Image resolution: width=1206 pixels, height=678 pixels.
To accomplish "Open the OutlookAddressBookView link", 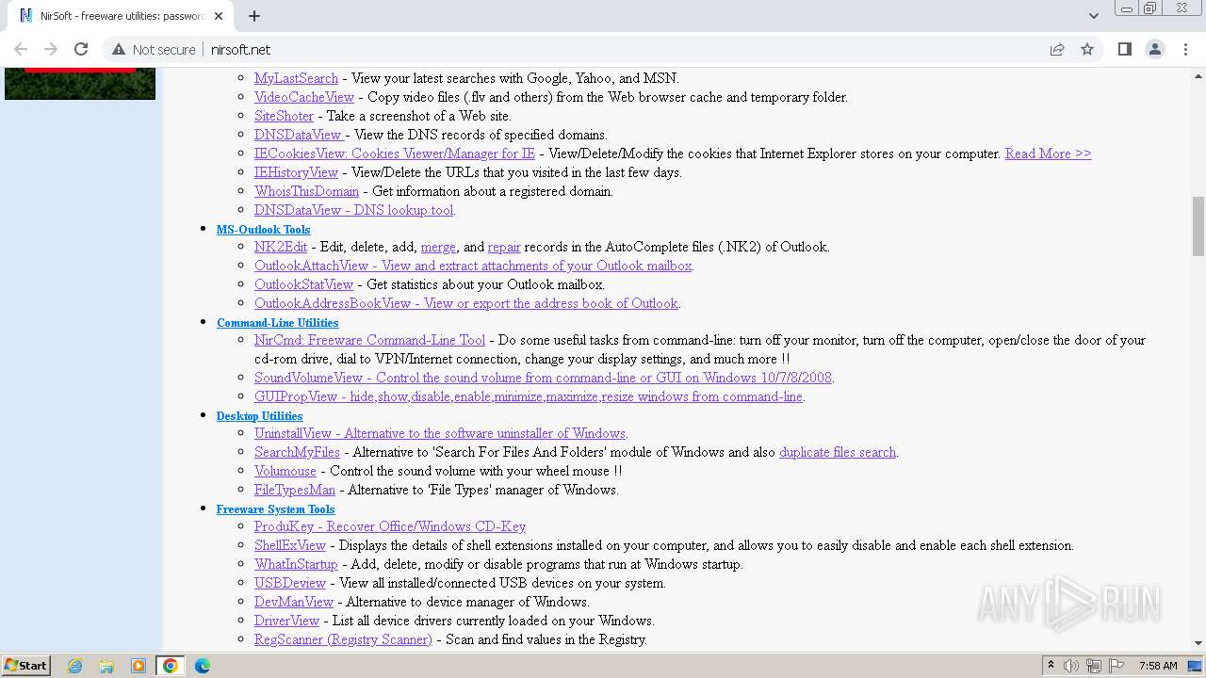I will (x=466, y=303).
